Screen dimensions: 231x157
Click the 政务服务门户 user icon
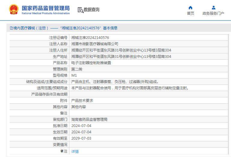coord(214,8)
